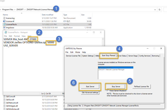Open the LMTOOLS Mode menu
Viewport: 167px width, 110px height.
click(x=78, y=52)
